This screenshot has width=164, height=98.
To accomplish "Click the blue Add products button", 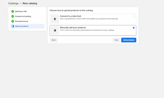I will point(129,40).
